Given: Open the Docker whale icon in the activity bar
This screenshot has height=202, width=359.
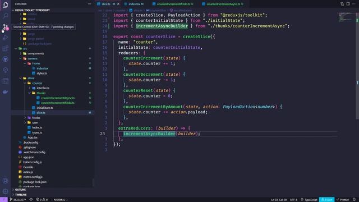Looking at the screenshot, I should coord(5,92).
